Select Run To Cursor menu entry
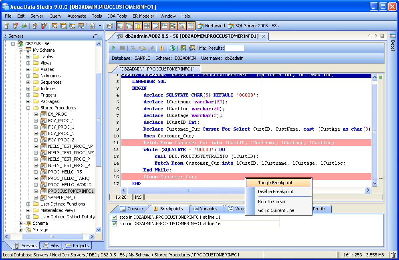 click(x=272, y=202)
